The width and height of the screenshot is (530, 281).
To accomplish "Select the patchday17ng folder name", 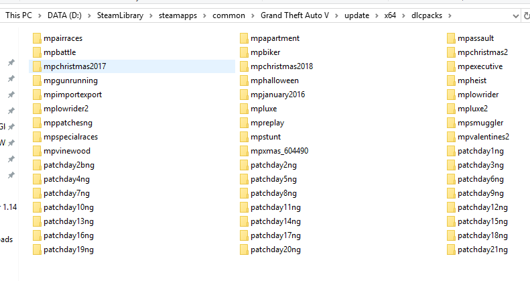I will [x=275, y=235].
